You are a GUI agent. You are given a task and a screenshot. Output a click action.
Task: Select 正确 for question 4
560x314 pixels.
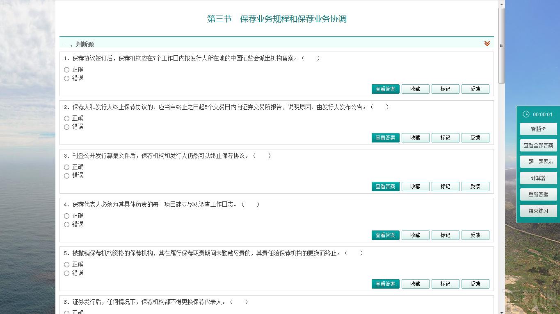click(x=67, y=216)
